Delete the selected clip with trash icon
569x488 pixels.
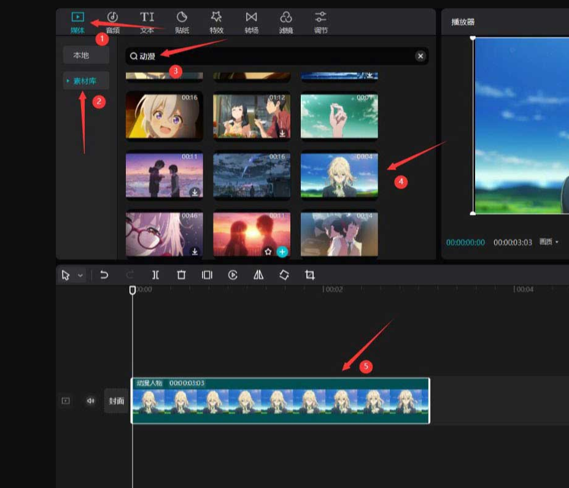tap(181, 274)
